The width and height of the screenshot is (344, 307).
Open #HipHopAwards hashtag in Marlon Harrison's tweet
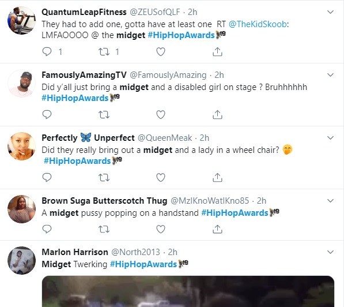coord(143,264)
